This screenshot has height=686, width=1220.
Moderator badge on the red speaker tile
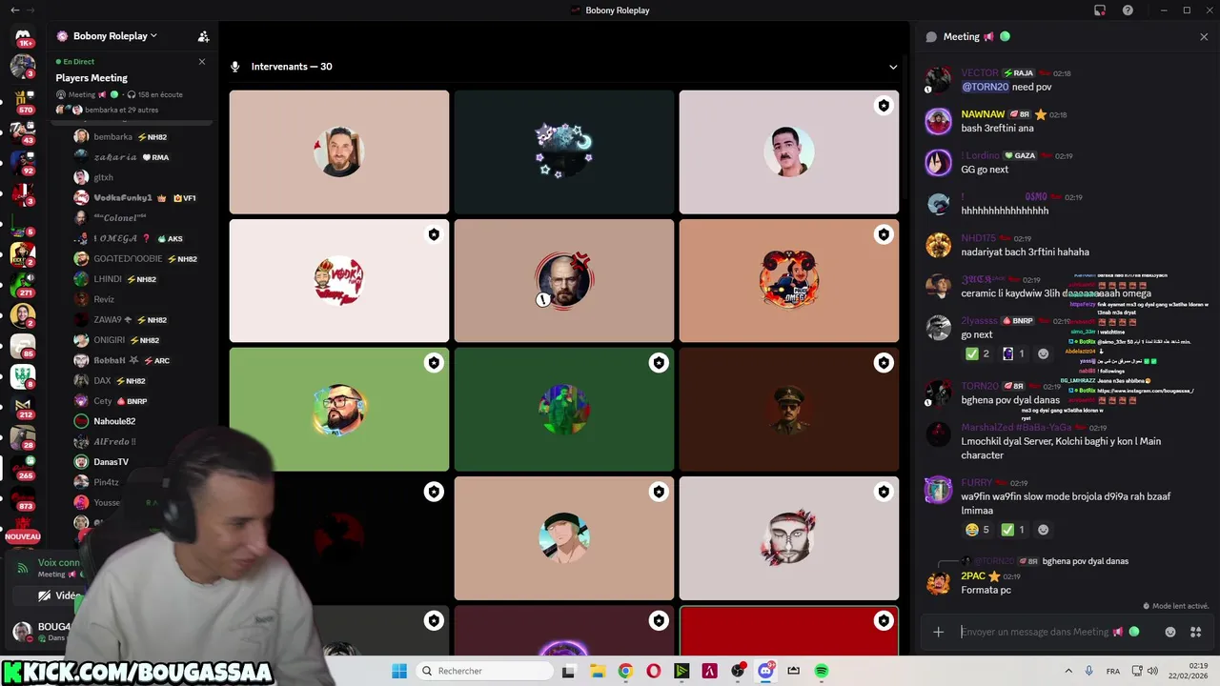click(884, 621)
